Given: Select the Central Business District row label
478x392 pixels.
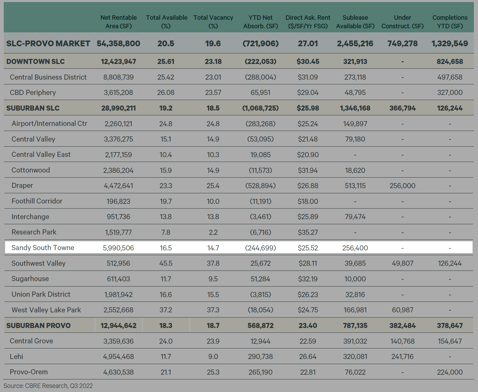Looking at the screenshot, I should (48, 77).
